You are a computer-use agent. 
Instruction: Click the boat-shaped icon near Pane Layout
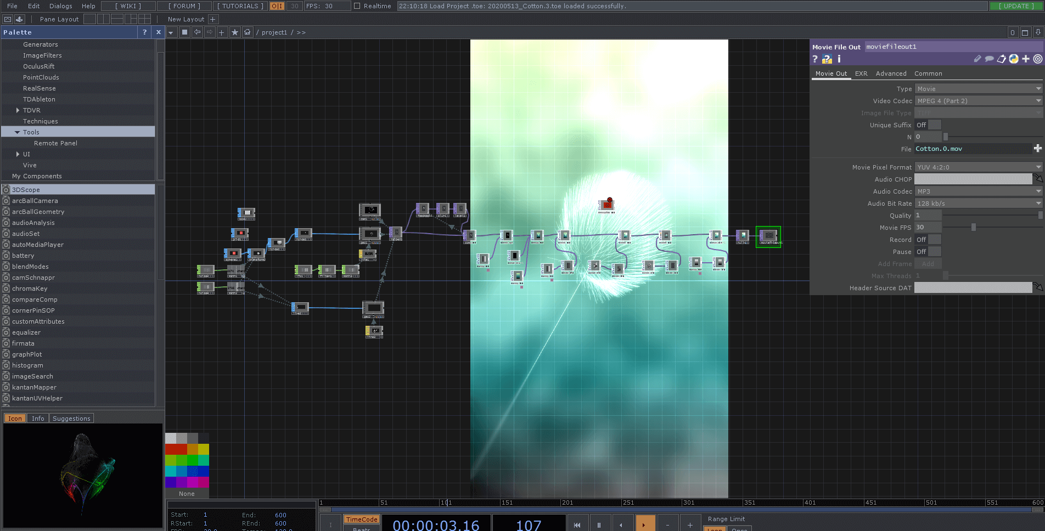click(x=19, y=19)
